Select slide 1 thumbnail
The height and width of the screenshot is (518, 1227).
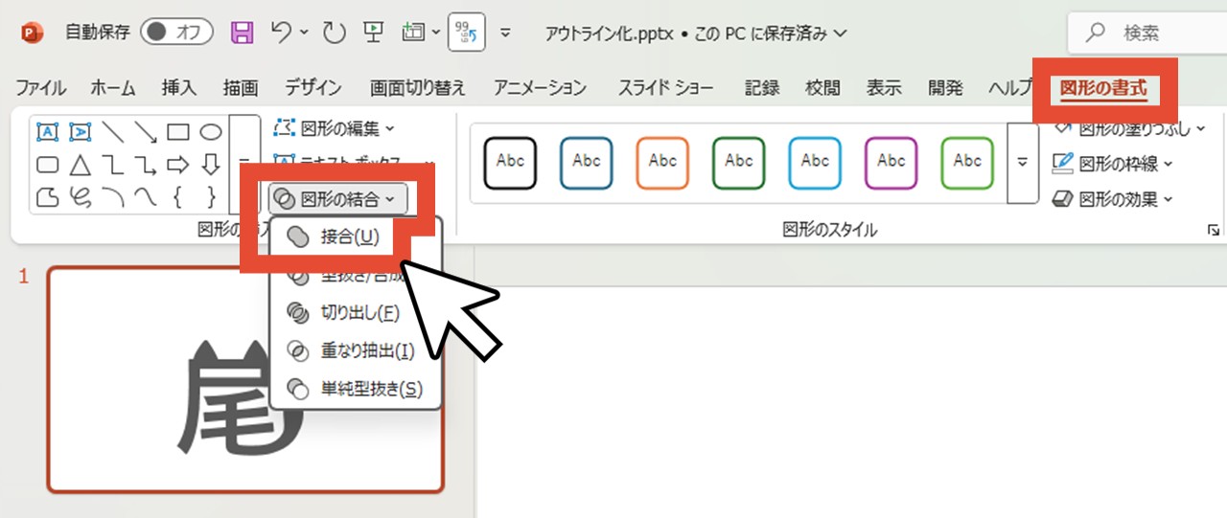coord(245,379)
